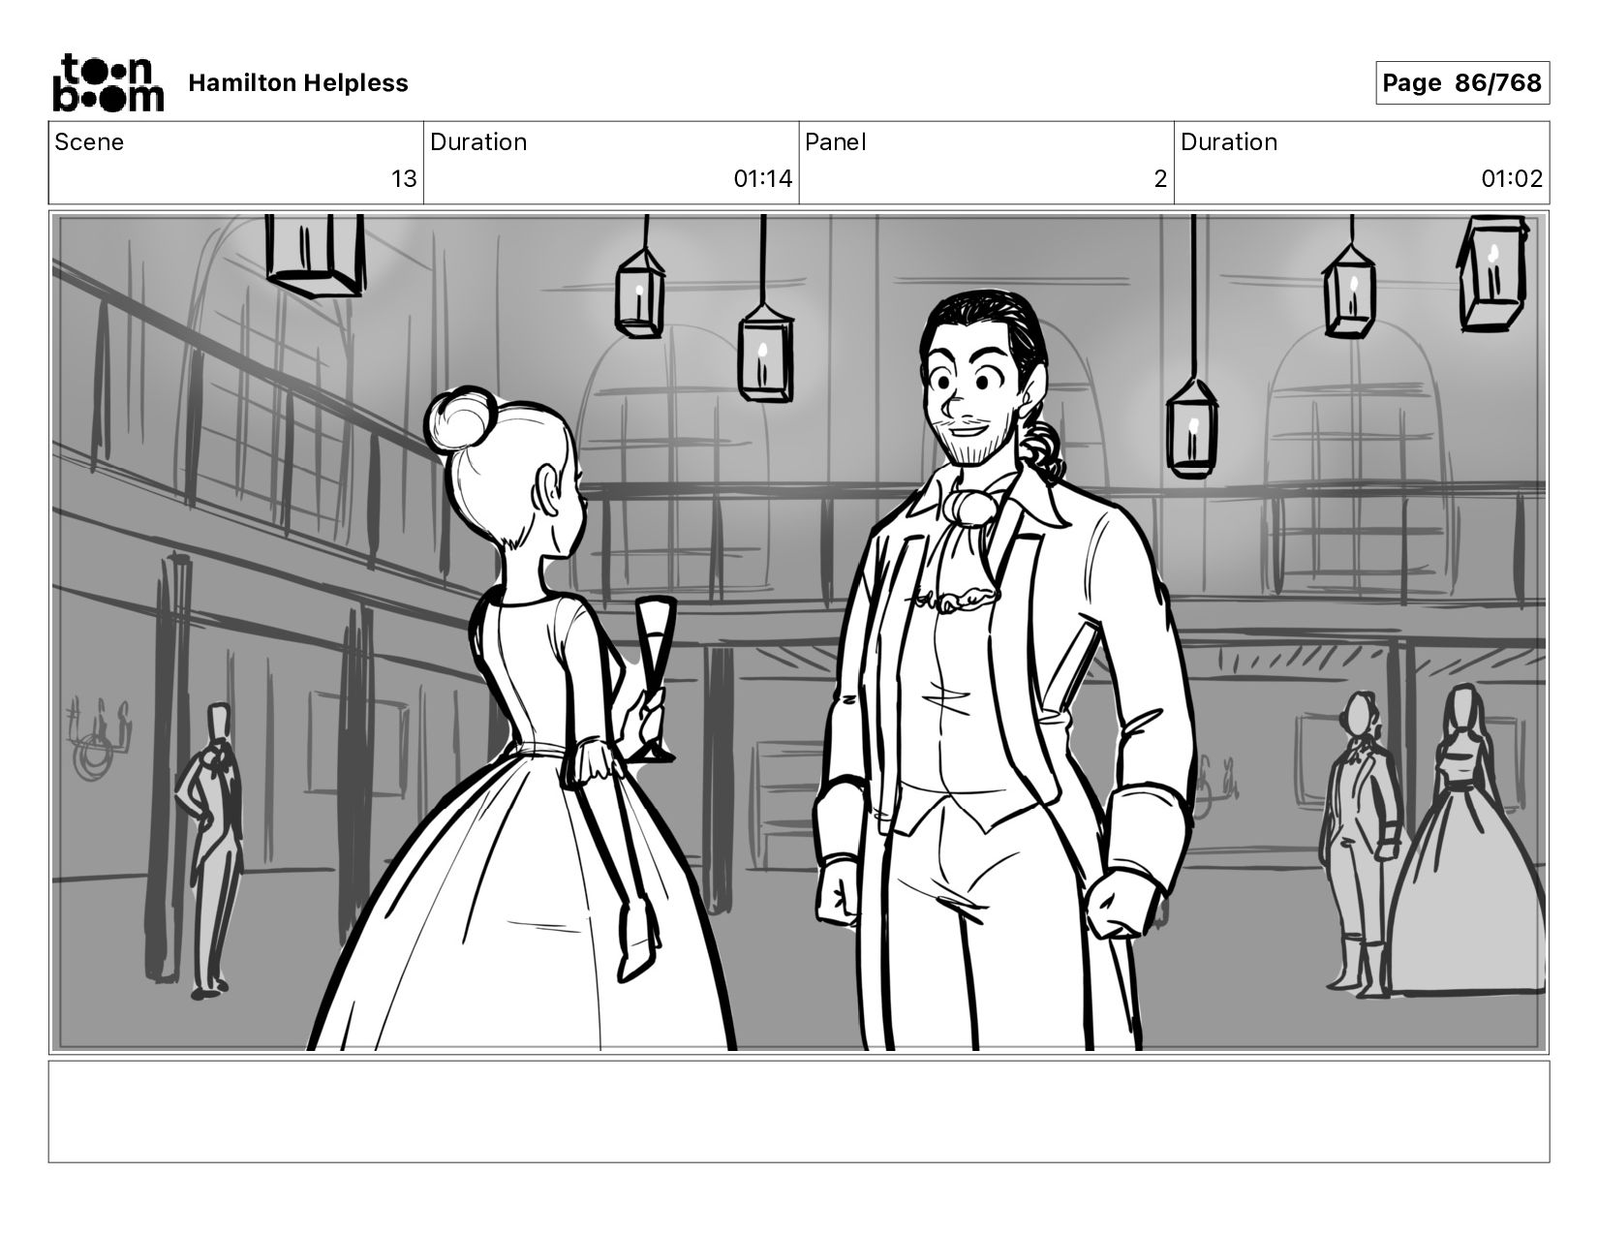
Task: Click the panel duration value '01:02'
Action: pos(1512,179)
